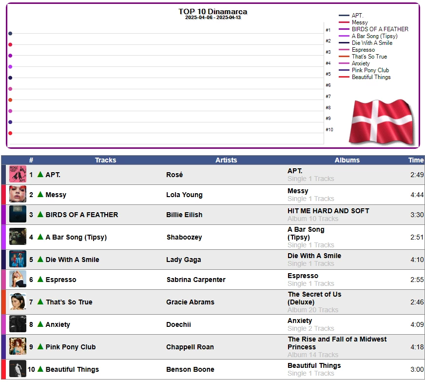
Task: Select A Bar Song (Tipsy) in legend
Action: coord(375,36)
